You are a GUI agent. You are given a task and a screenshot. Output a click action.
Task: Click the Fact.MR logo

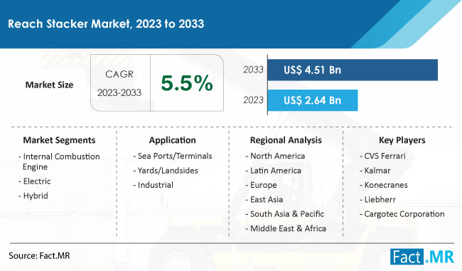[422, 257]
